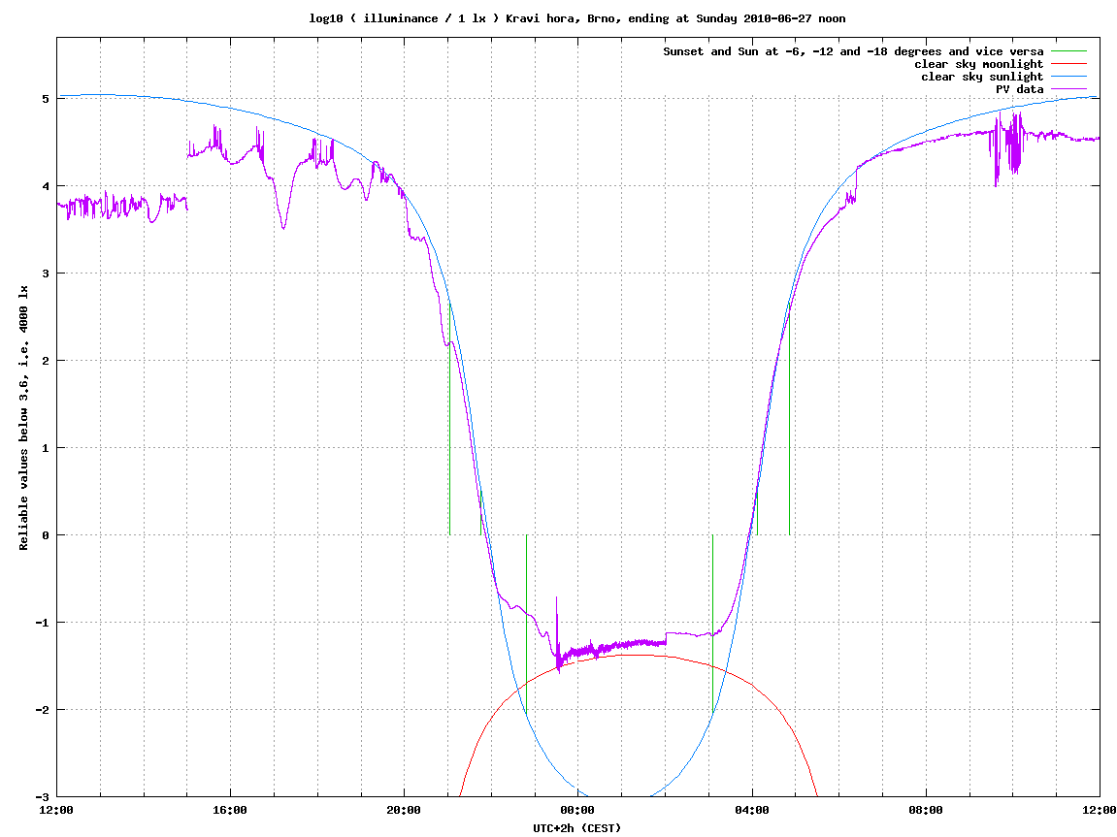The width and height of the screenshot is (1117, 837).
Task: Click the y-axis label 'Reliable values below 3.6'
Action: (x=24, y=418)
